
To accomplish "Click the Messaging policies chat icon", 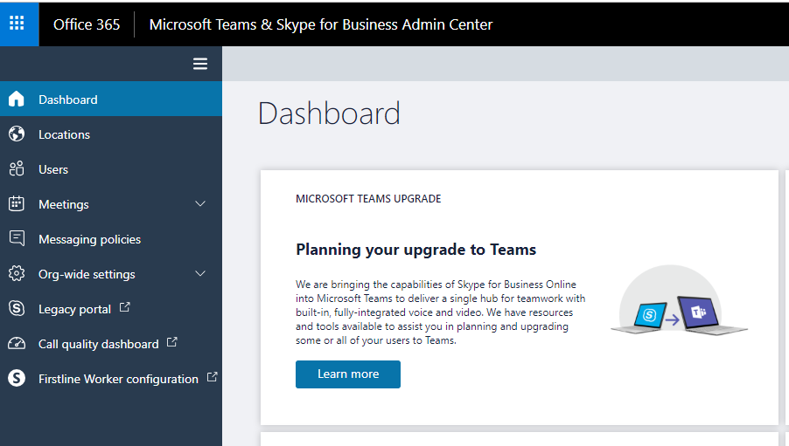I will click(16, 239).
